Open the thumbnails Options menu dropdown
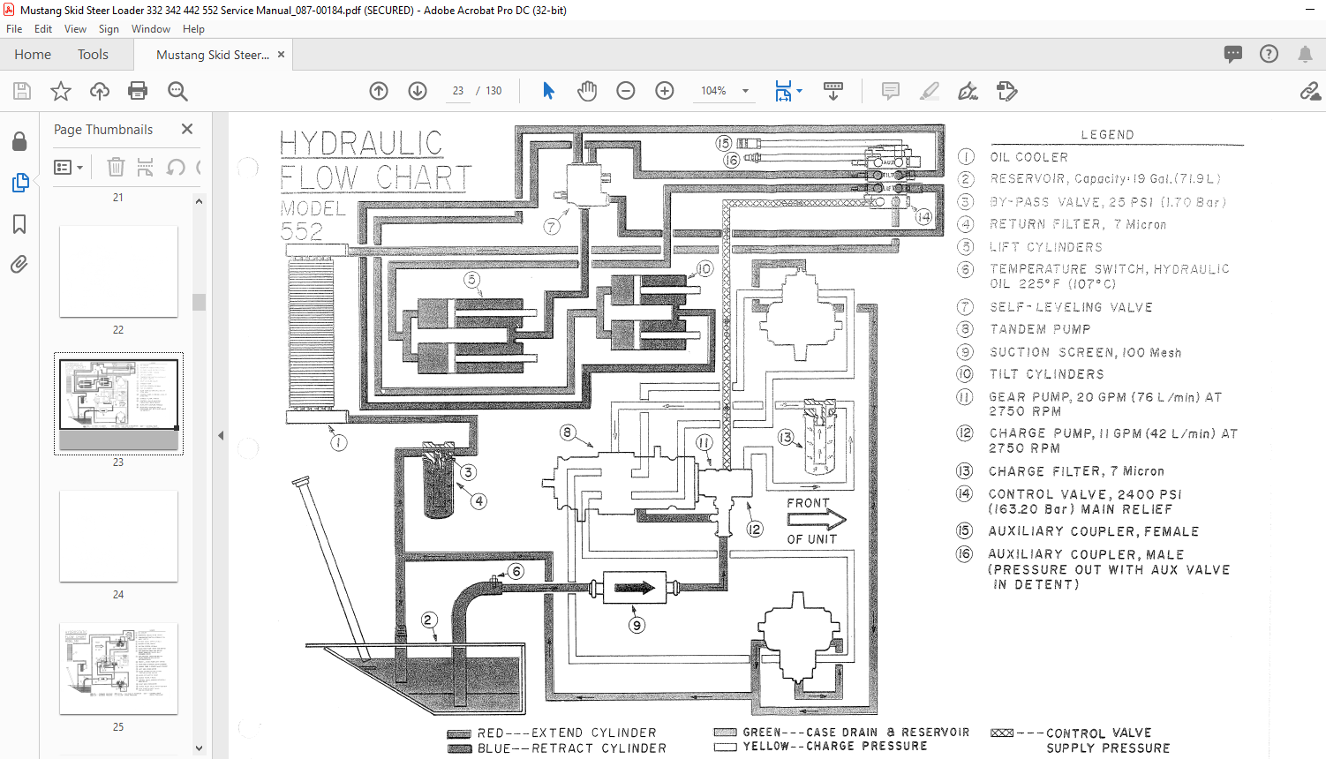Viewport: 1326px width, 759px height. click(68, 167)
